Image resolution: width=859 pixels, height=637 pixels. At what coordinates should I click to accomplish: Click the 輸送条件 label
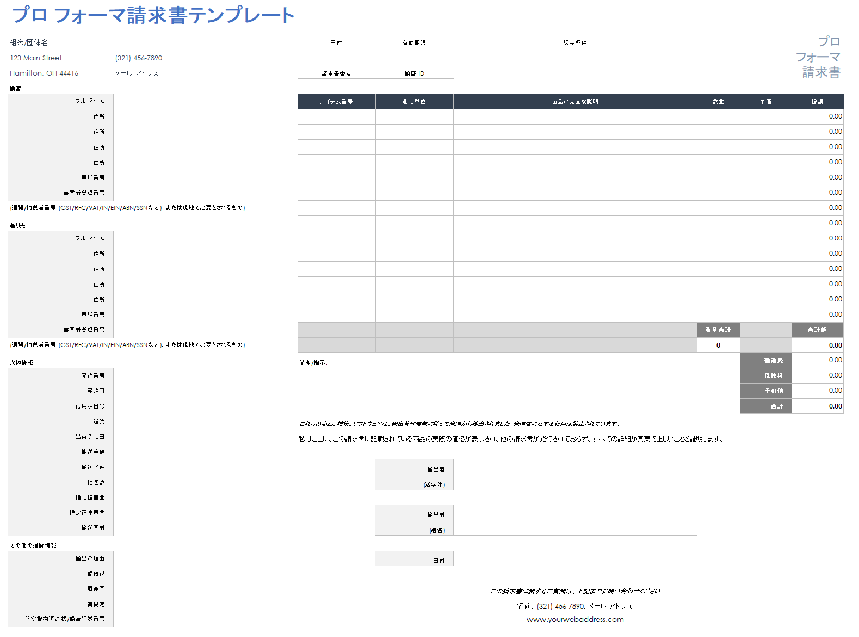point(93,467)
